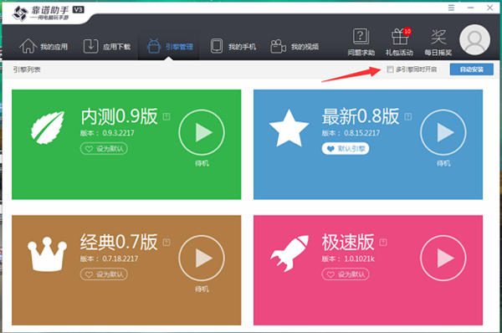The image size is (502, 333).
Task: Open the 礼包活动 gift icon
Action: click(x=400, y=42)
